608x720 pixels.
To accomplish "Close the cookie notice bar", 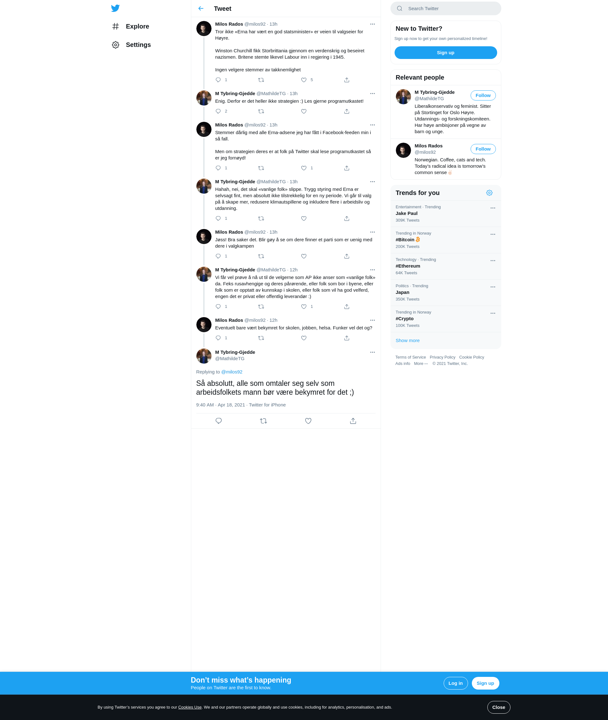I will 498,707.
